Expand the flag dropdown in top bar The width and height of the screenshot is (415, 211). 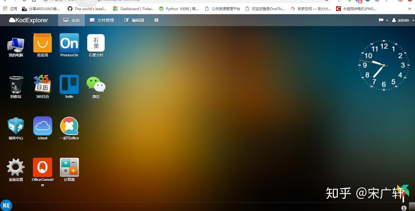(x=383, y=20)
